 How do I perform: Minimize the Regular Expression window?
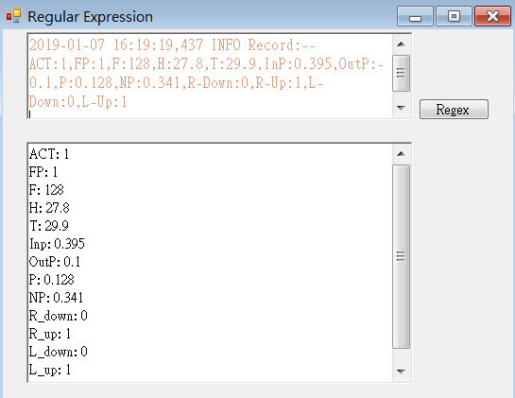(x=415, y=16)
